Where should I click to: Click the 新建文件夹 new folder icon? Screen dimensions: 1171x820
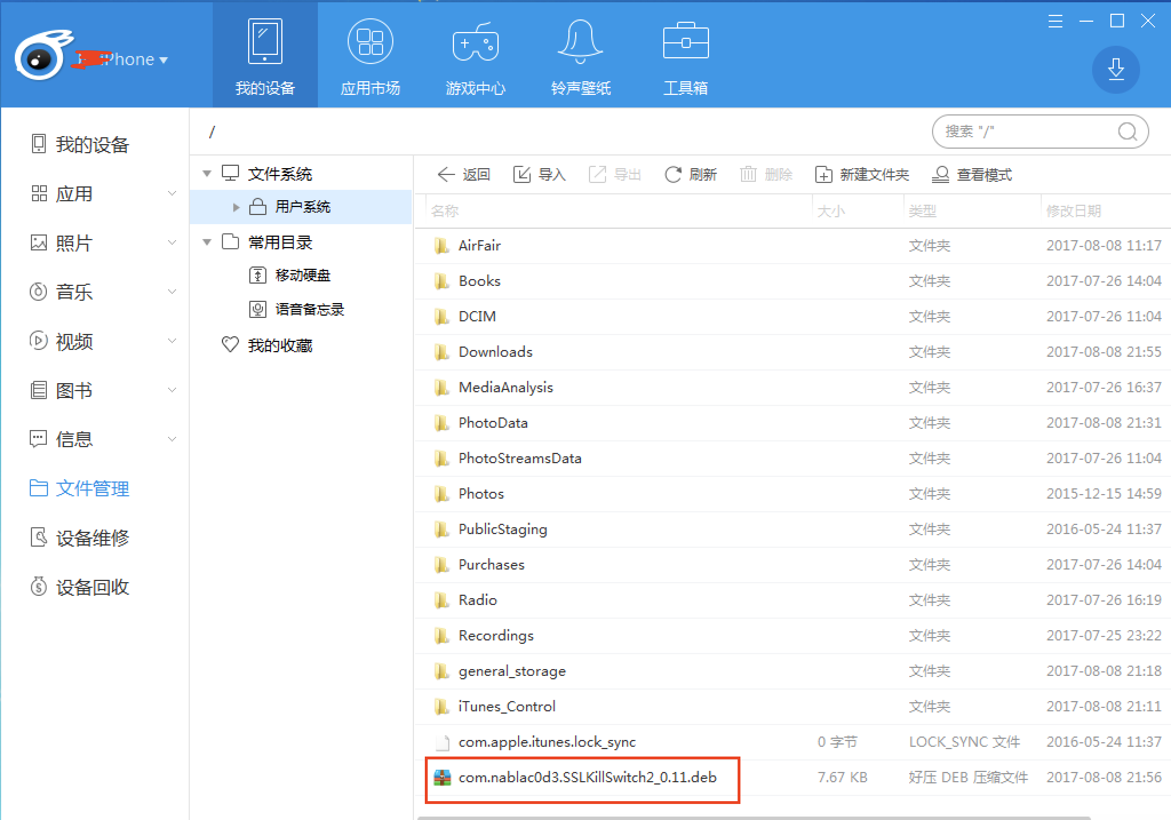click(x=823, y=174)
